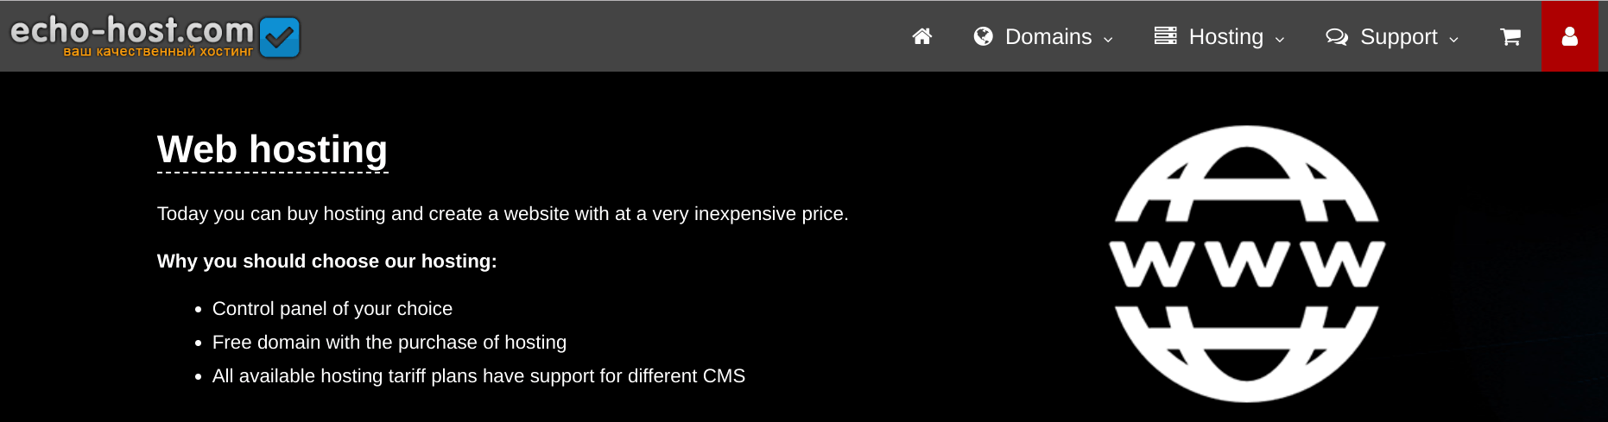Viewport: 1608px width, 422px height.
Task: Click "Why you should choose our hosting" text
Action: pos(326,261)
